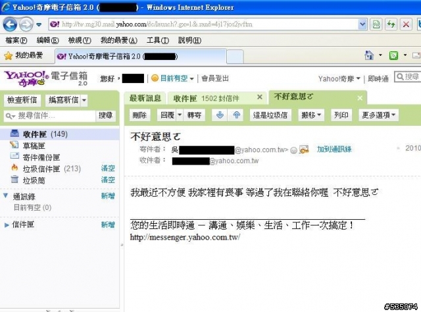
Task: Click the address bar URL field
Action: click(x=203, y=24)
